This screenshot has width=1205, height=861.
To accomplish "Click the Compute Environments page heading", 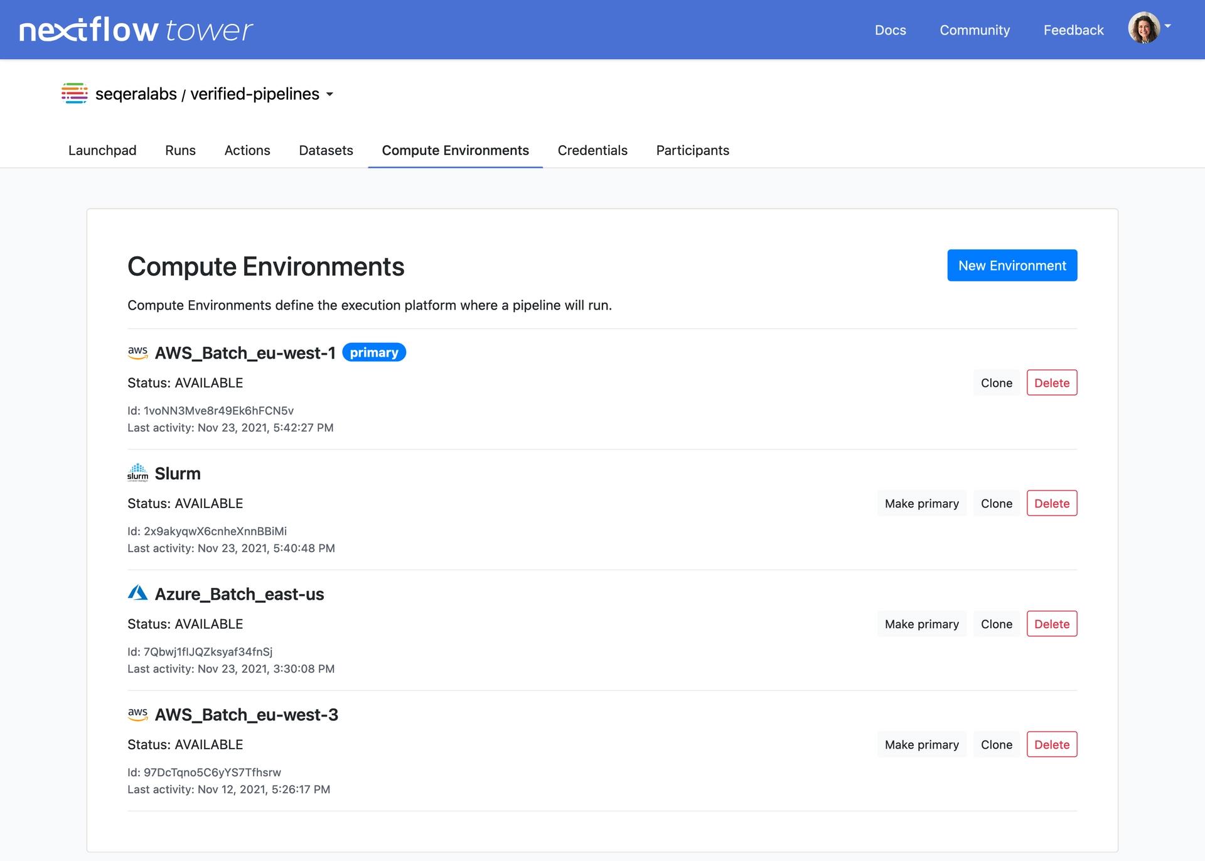I will [x=265, y=267].
